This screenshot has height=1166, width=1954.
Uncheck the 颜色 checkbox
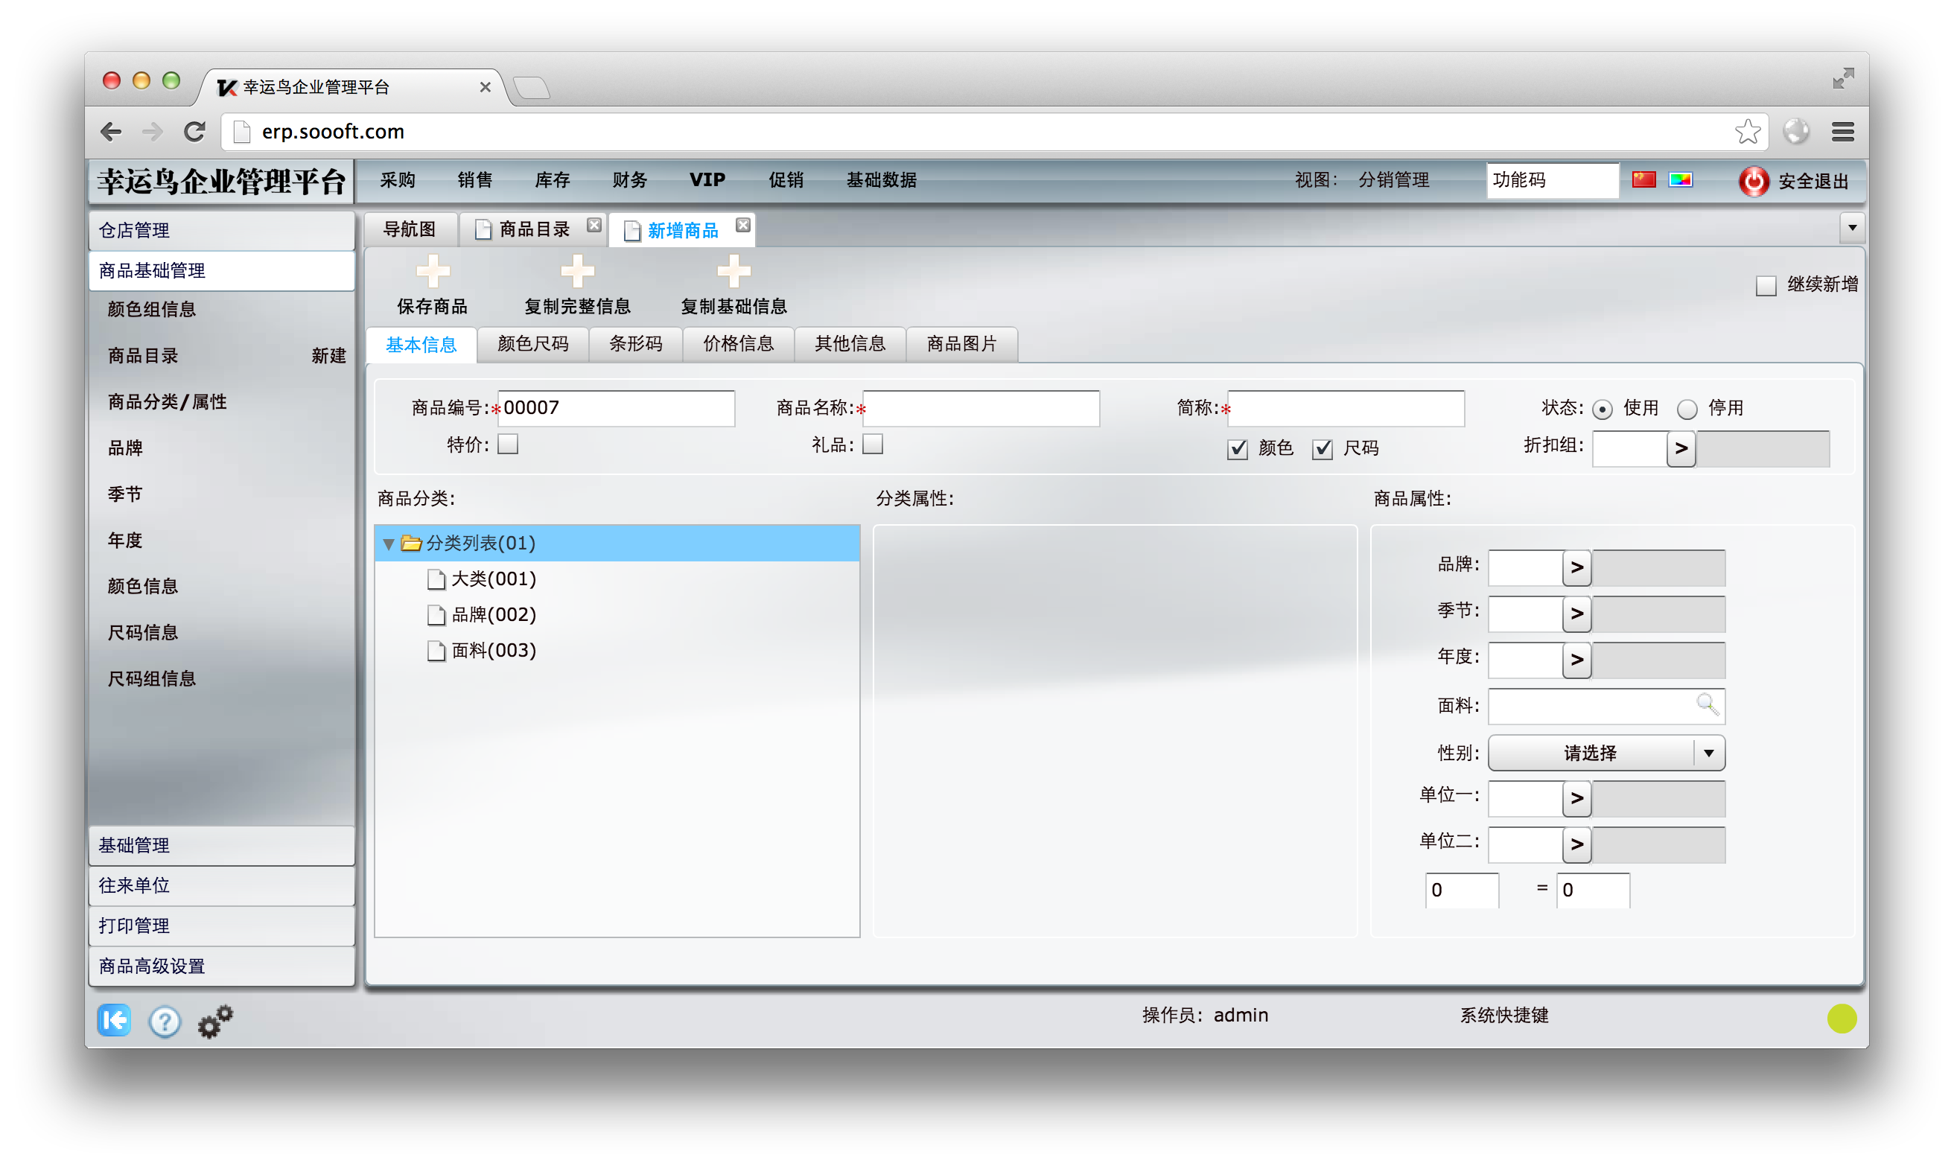click(x=1238, y=449)
